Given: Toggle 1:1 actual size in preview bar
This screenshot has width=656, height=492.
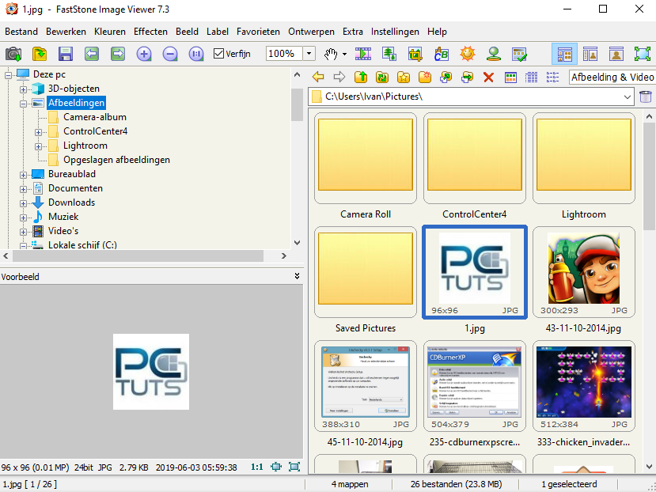Looking at the screenshot, I should coord(257,467).
